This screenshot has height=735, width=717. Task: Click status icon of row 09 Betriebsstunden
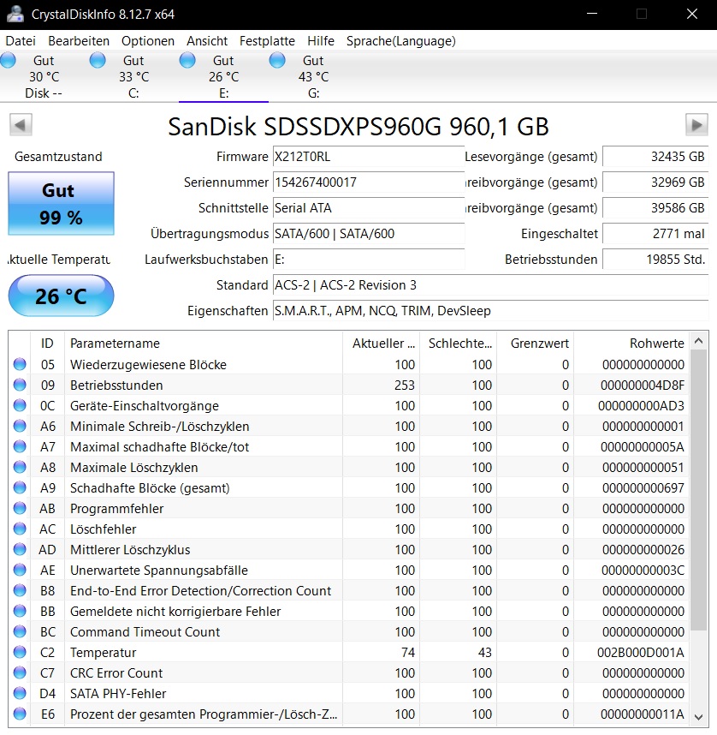click(x=20, y=385)
